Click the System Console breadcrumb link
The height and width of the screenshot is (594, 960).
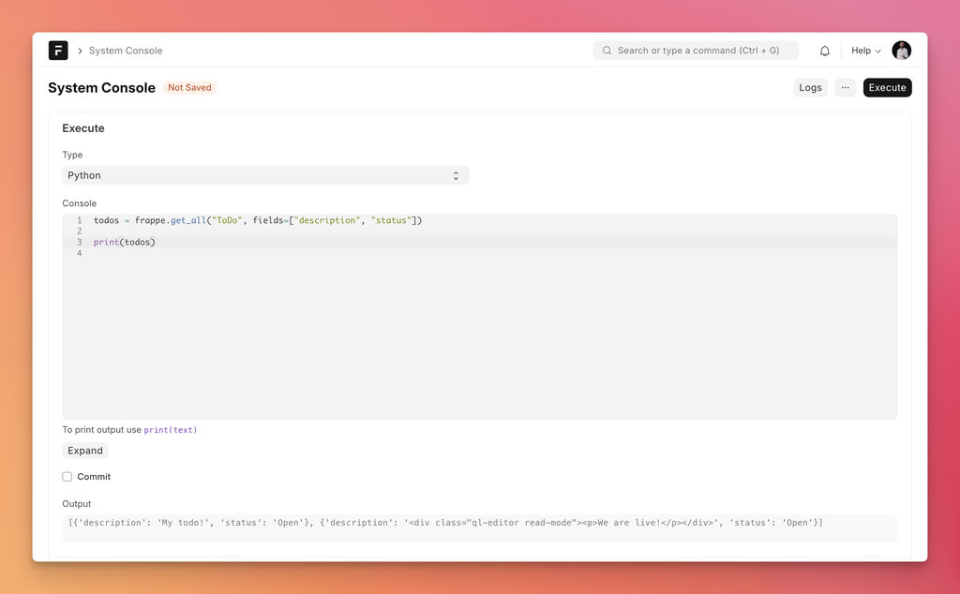point(126,51)
